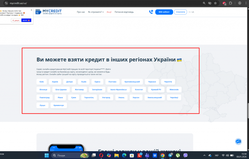Open the 'Про нас' menu item
This screenshot has width=249, height=159.
coord(81,12)
